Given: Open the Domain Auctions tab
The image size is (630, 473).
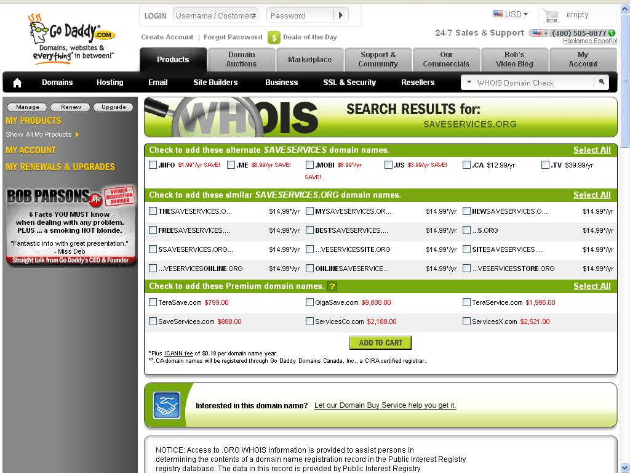Looking at the screenshot, I should pyautogui.click(x=241, y=60).
